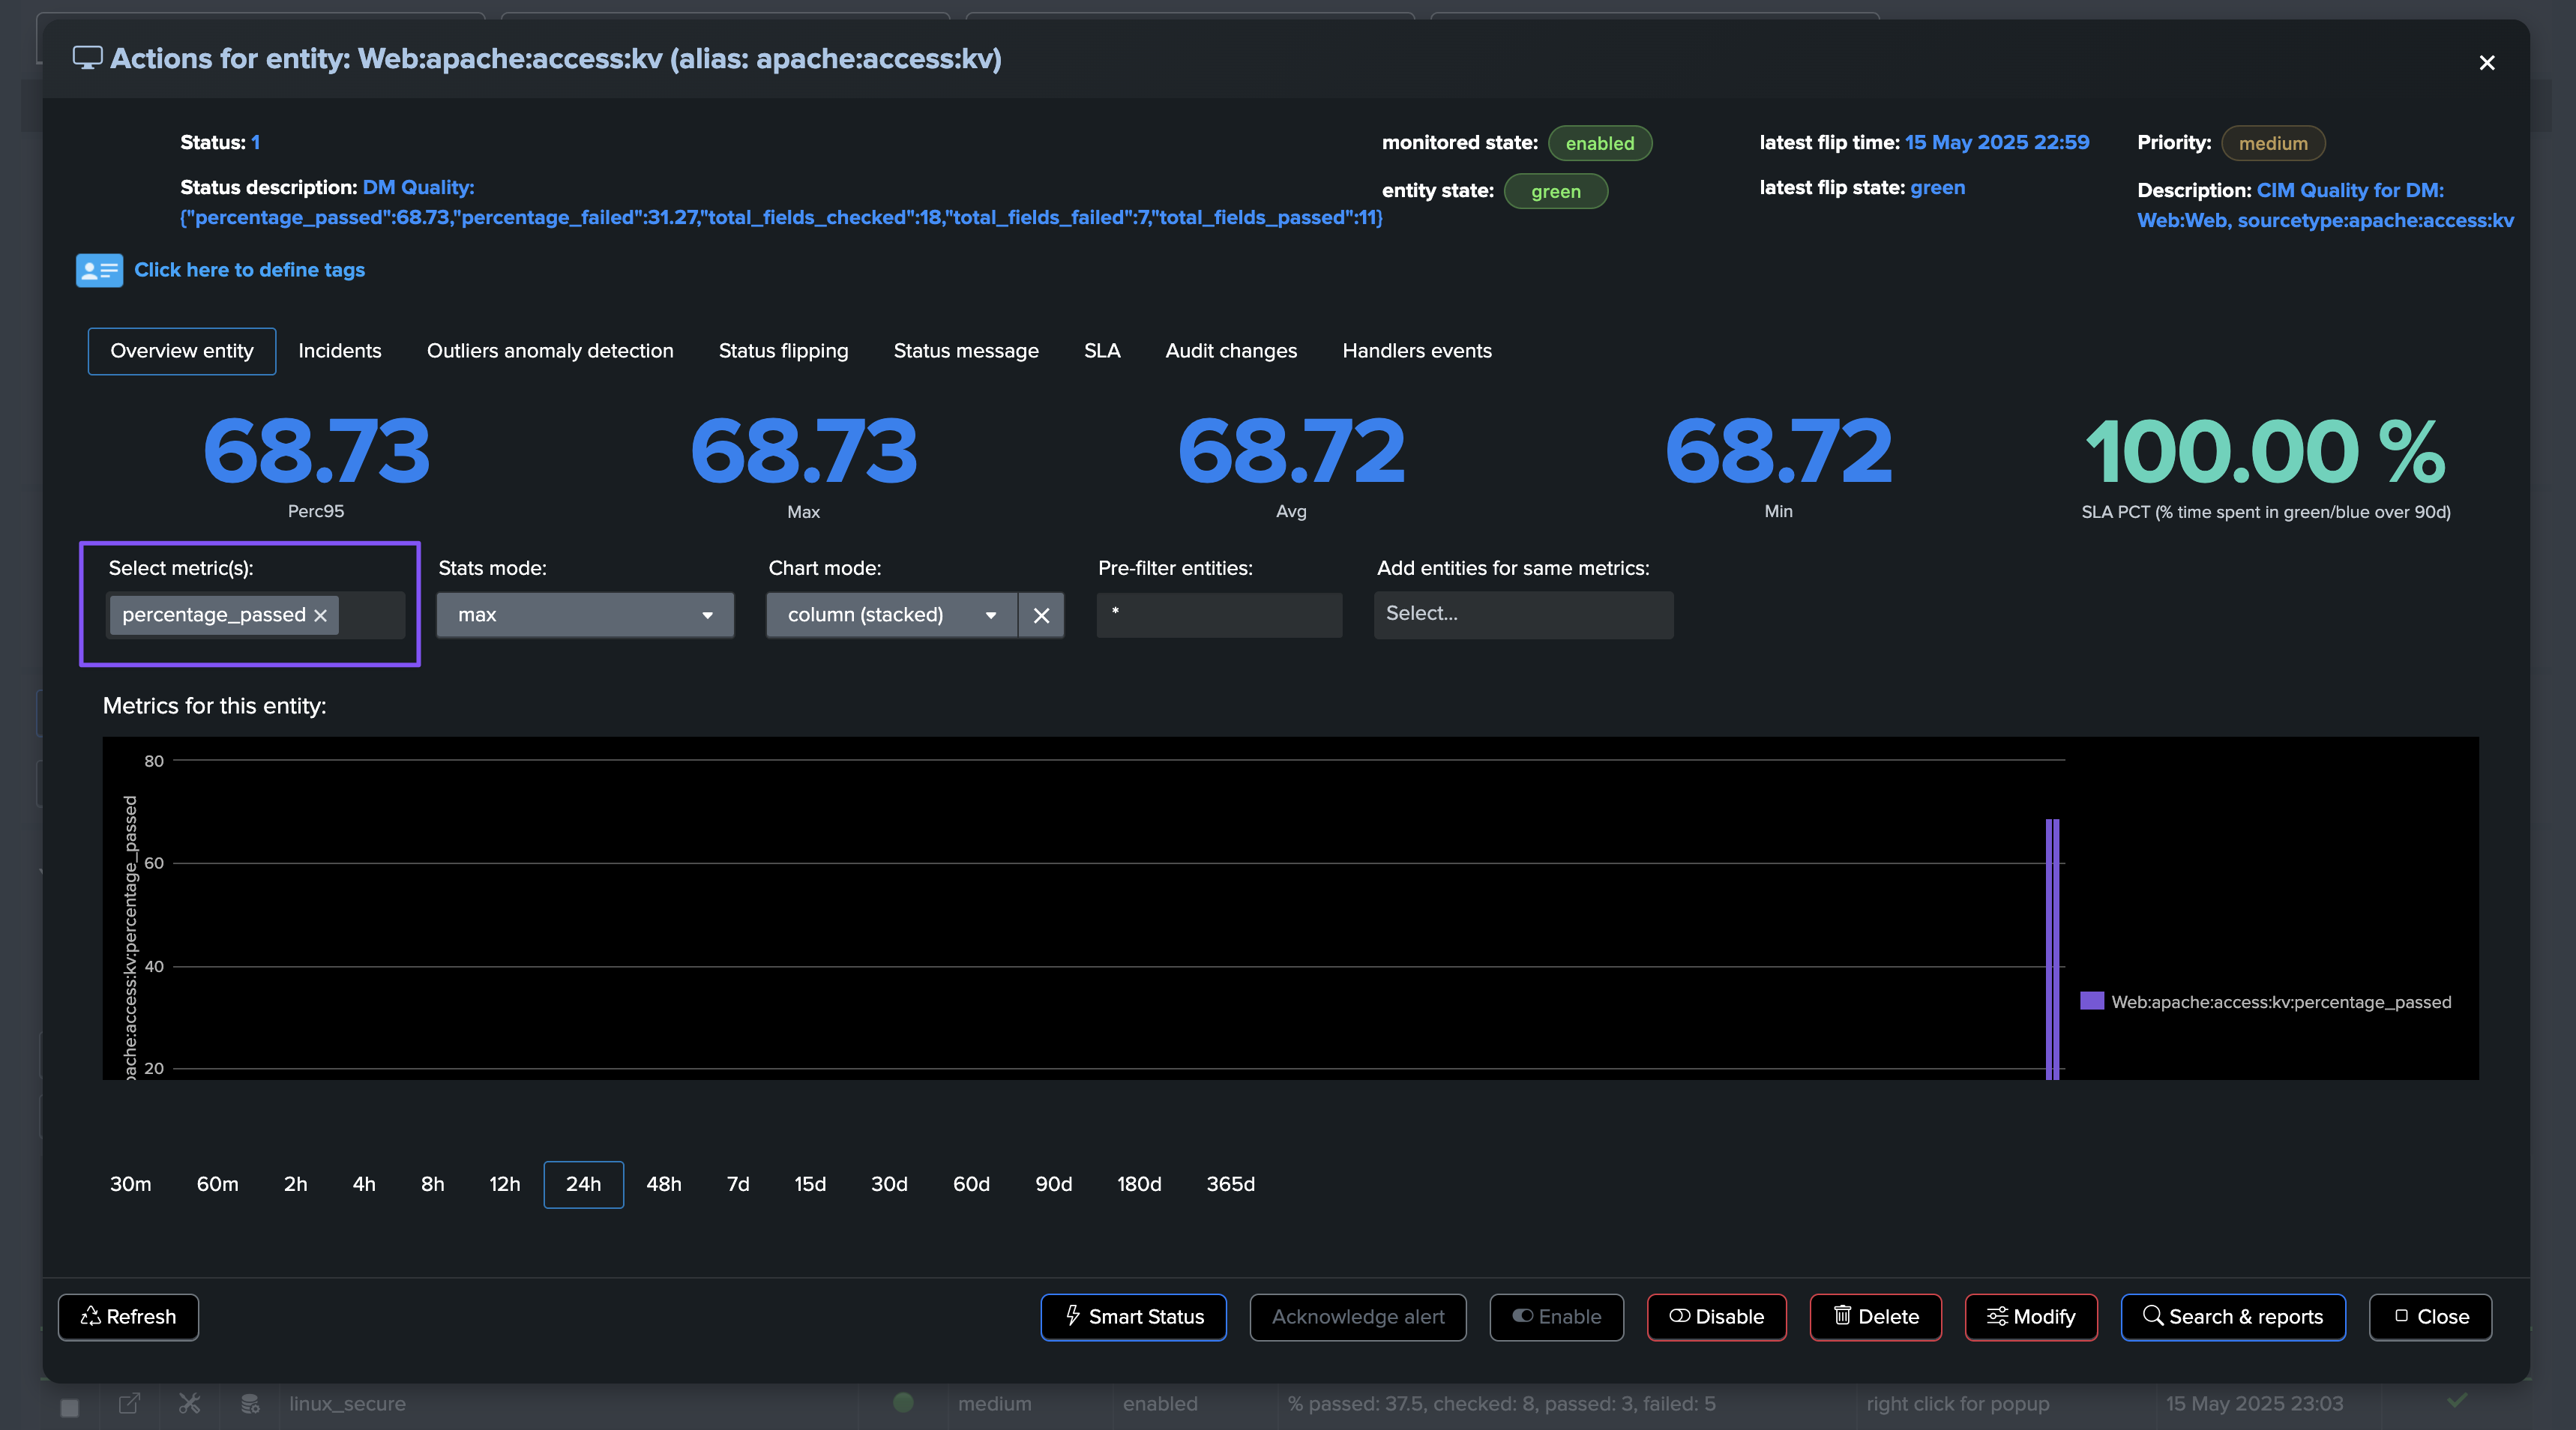Click the Pre-filter entities input
The image size is (2576, 1430).
point(1219,614)
